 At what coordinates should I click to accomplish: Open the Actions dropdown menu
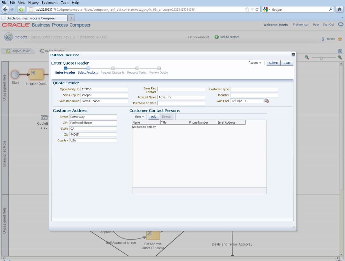pos(255,63)
